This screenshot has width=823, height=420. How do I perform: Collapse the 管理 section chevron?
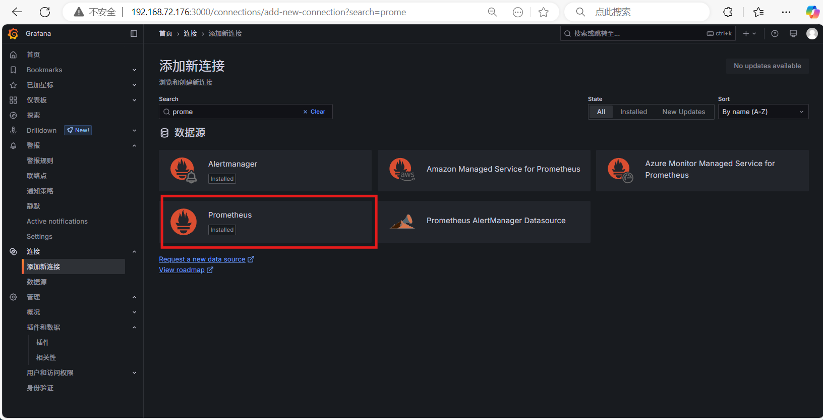[134, 297]
